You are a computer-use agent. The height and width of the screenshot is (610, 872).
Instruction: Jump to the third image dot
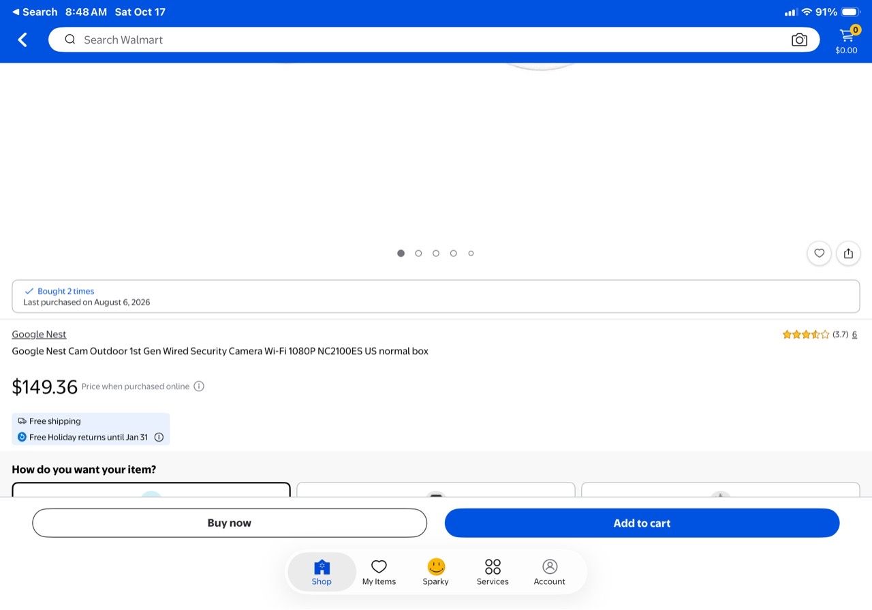click(x=436, y=254)
